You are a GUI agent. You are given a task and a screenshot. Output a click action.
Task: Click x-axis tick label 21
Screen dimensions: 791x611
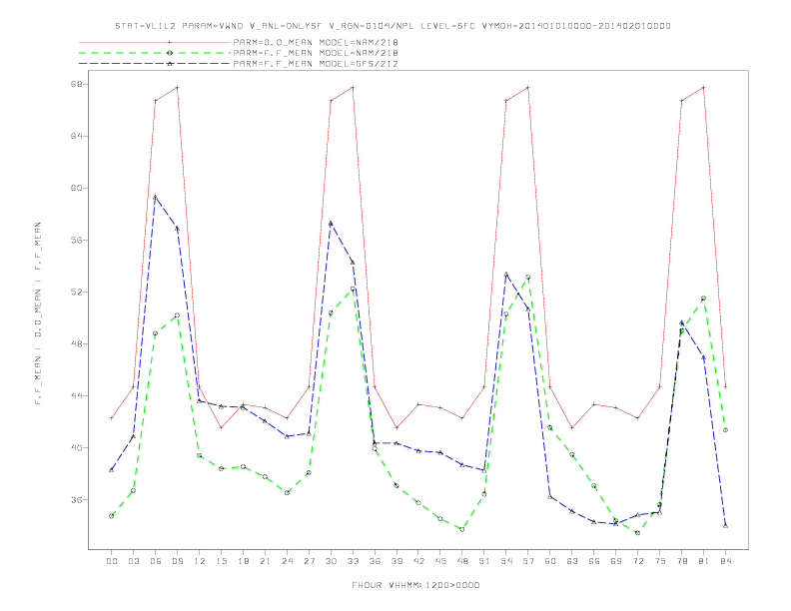(265, 561)
